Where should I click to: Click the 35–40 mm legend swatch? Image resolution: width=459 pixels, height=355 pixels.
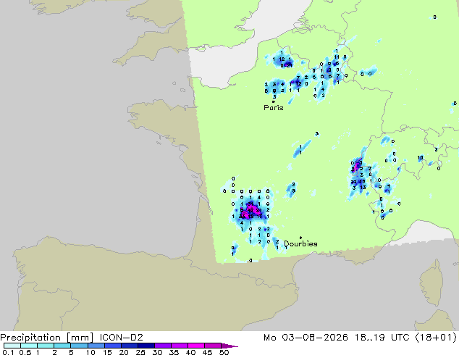pos(179,346)
